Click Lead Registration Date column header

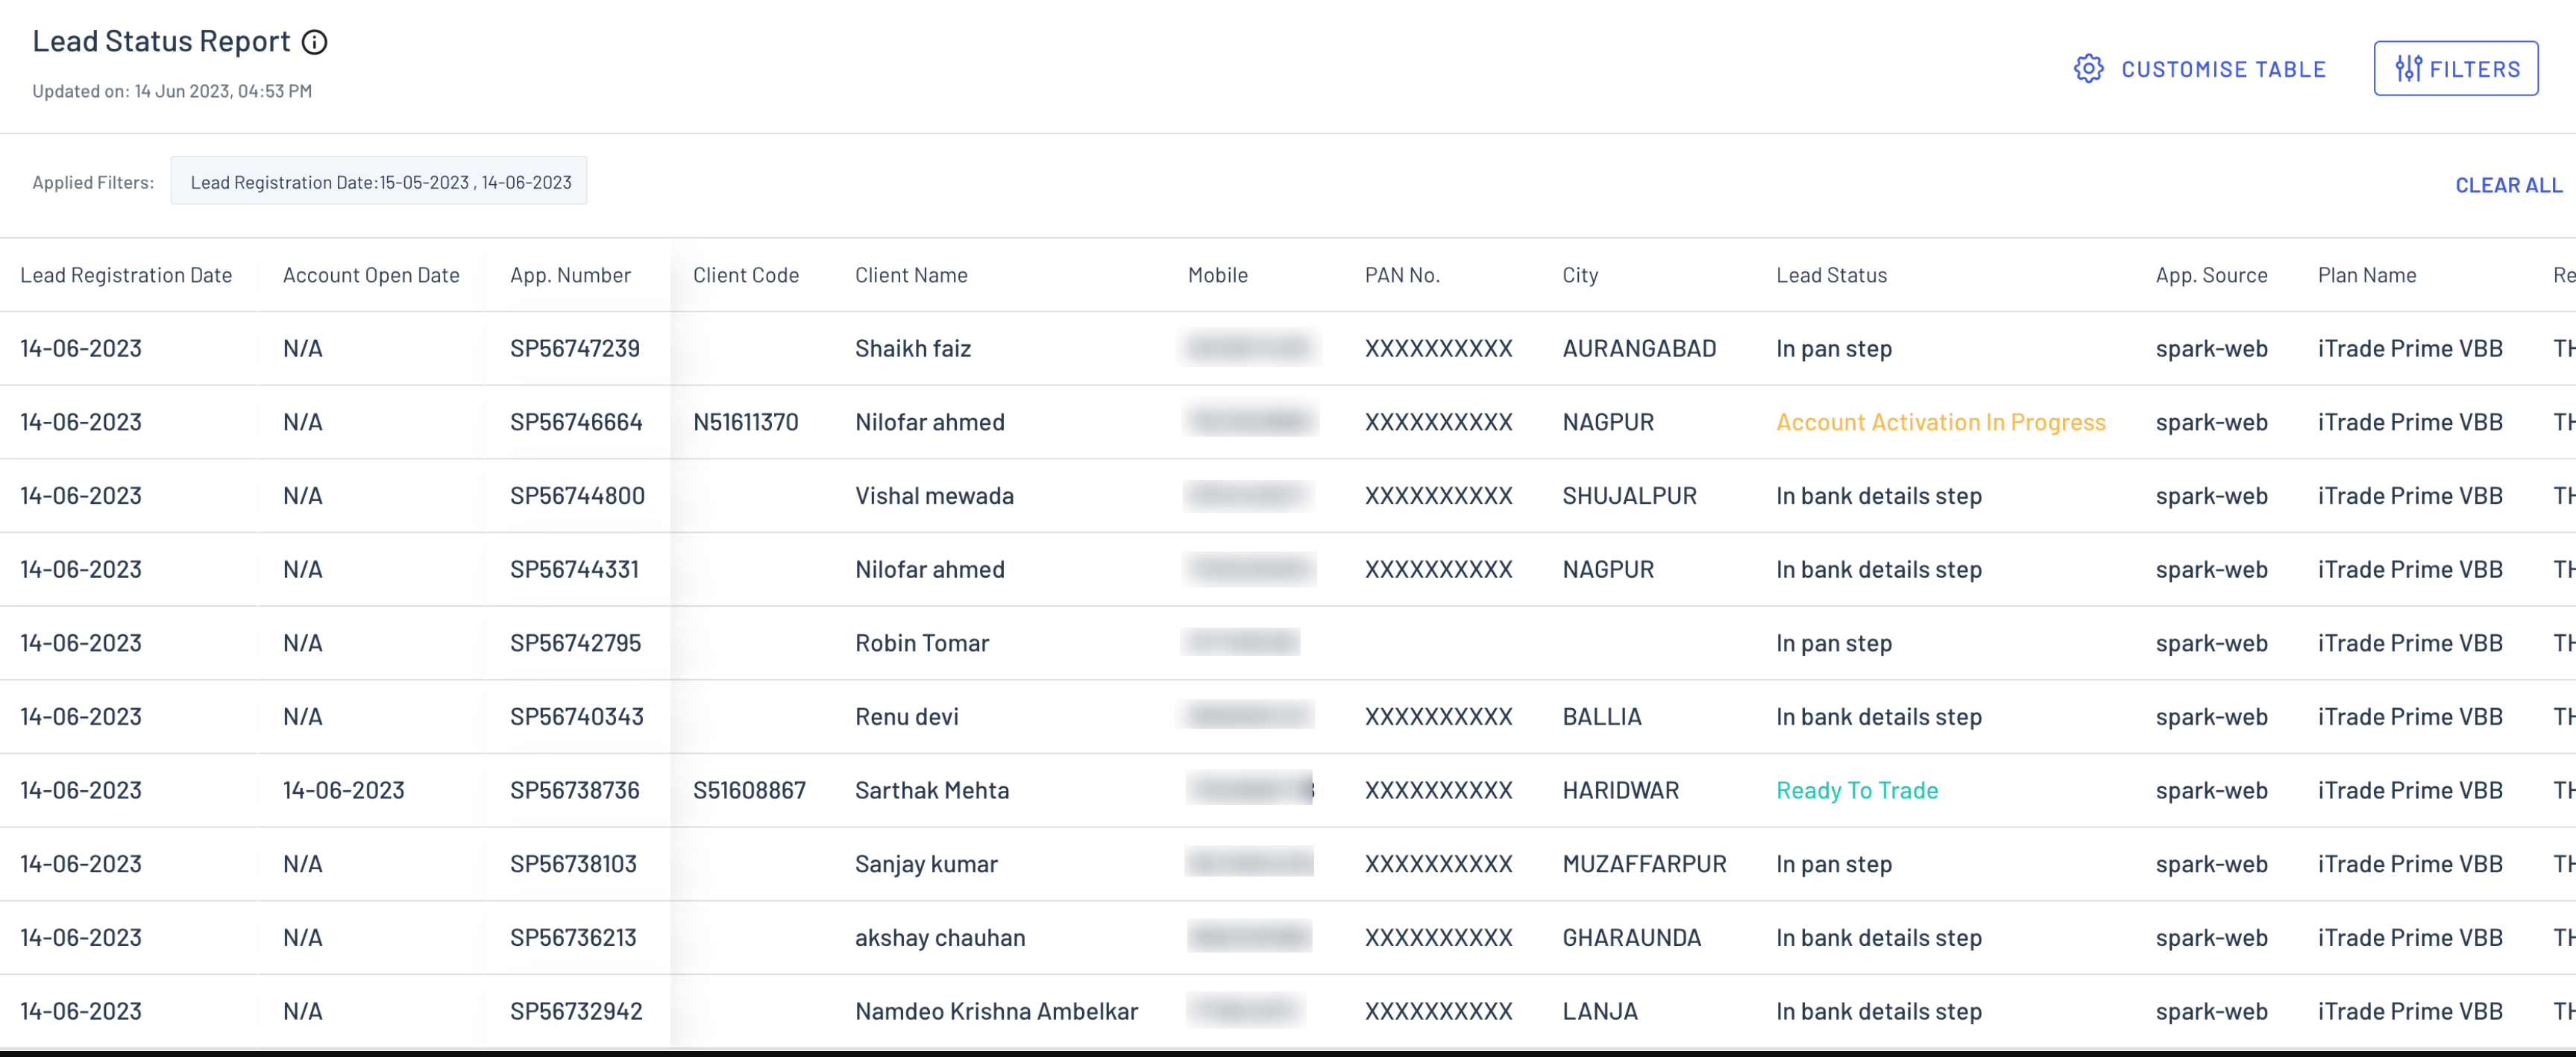126,275
